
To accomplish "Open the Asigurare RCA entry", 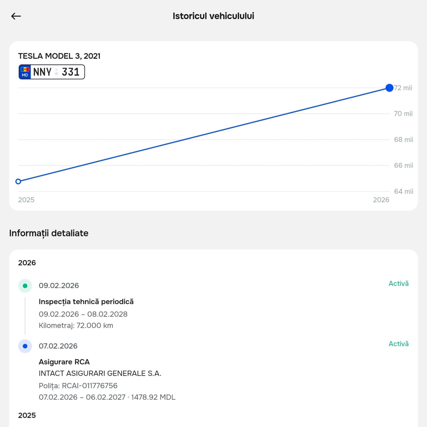I will [x=64, y=362].
